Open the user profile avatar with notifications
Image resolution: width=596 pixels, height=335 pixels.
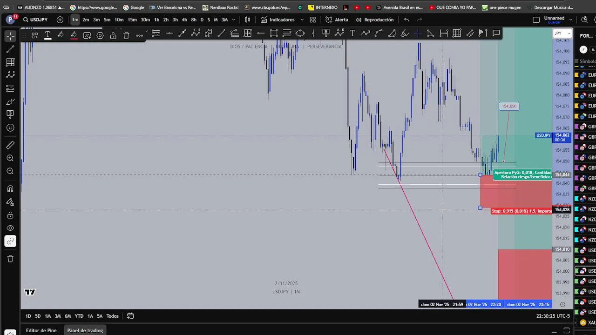click(11, 20)
